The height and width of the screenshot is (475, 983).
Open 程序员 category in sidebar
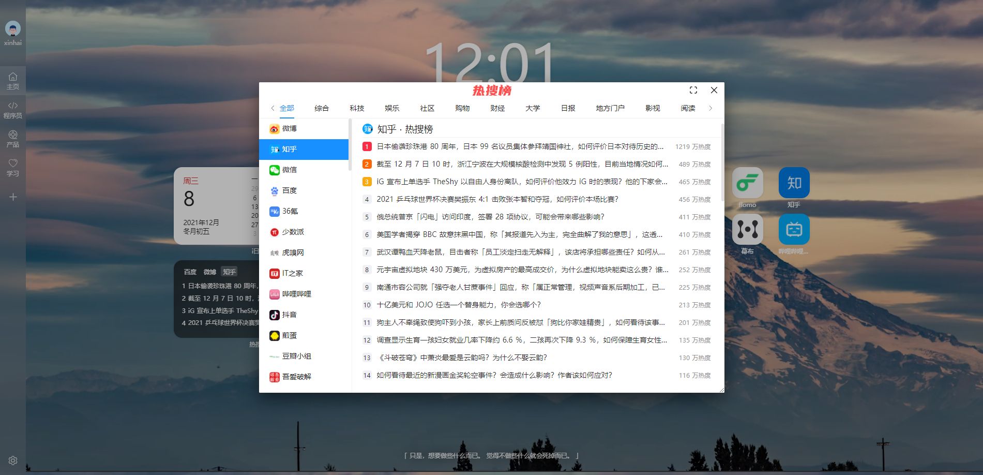[x=13, y=110]
